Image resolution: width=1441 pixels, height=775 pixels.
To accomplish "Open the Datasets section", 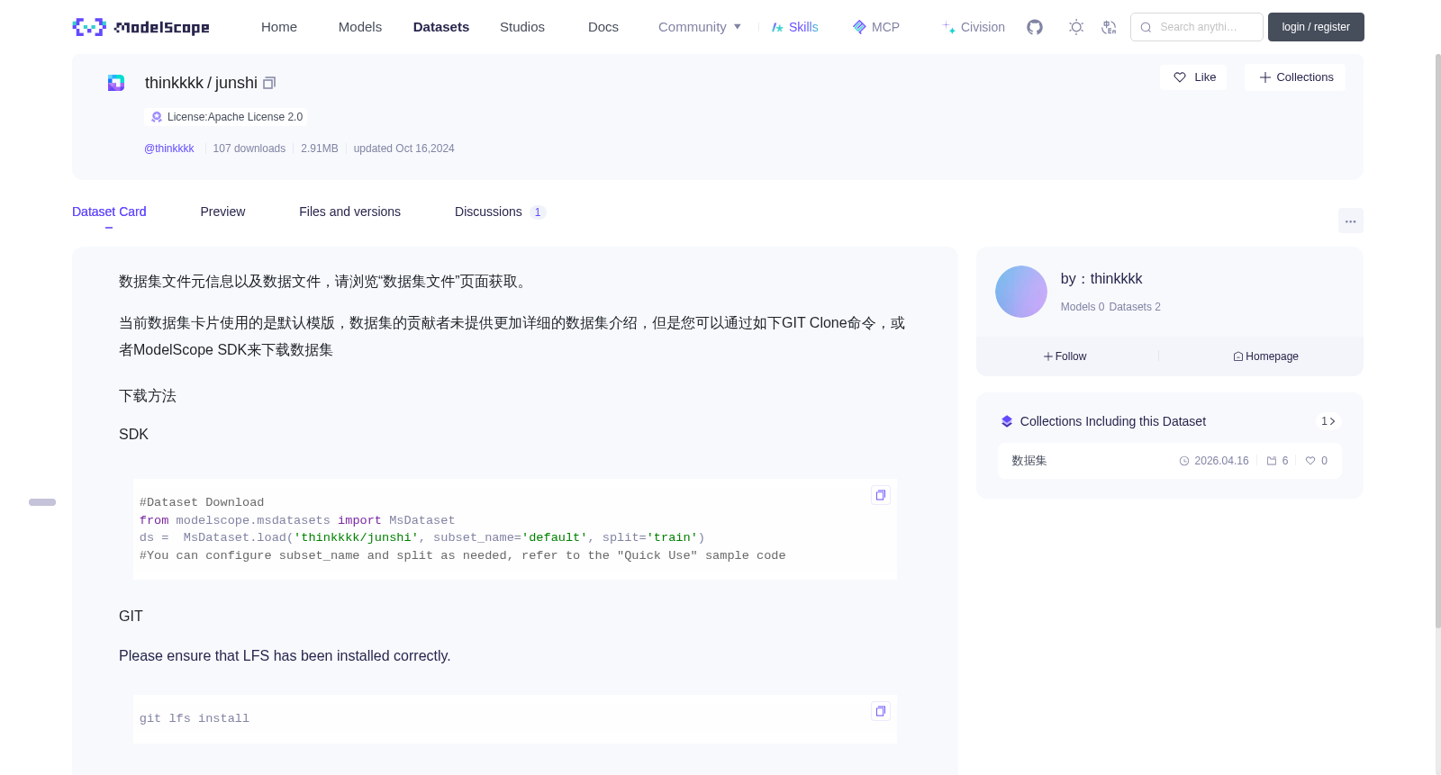I will tap(441, 27).
